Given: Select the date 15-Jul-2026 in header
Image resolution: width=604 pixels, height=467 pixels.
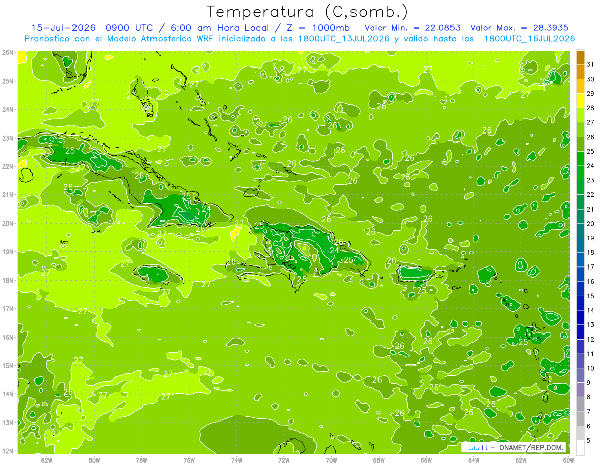Looking at the screenshot, I should [x=63, y=28].
